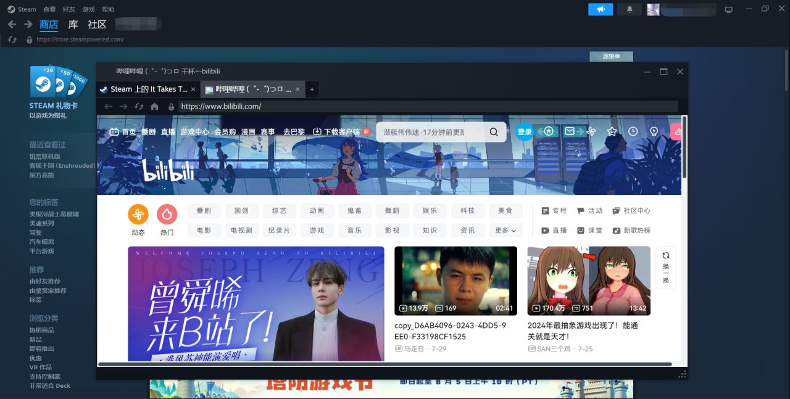
Task: Select the 科技 category
Action: (468, 211)
